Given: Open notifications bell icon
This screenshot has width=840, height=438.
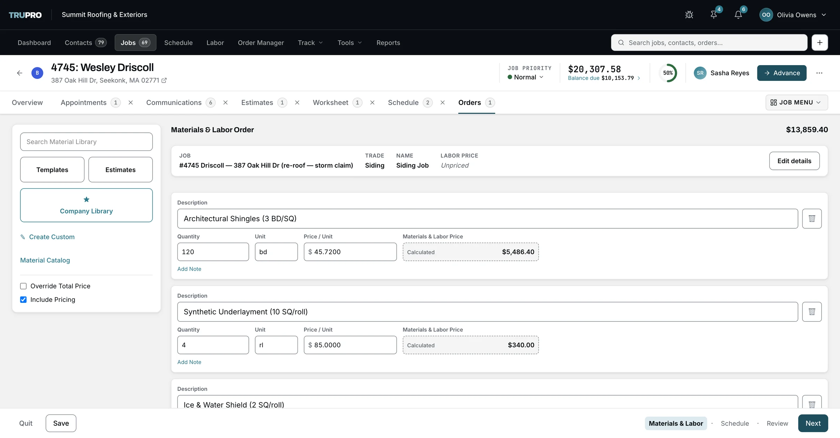Looking at the screenshot, I should pos(738,15).
